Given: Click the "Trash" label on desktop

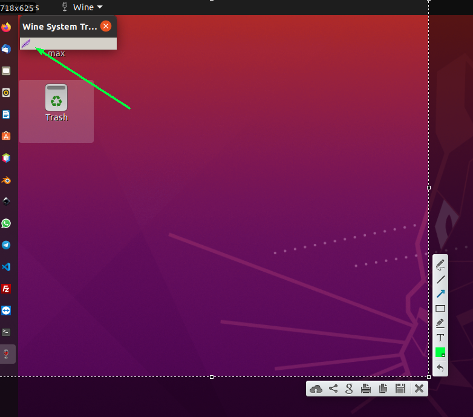Looking at the screenshot, I should click(57, 117).
